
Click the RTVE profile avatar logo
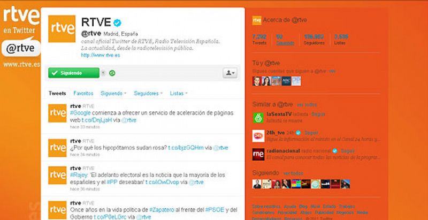click(62, 29)
